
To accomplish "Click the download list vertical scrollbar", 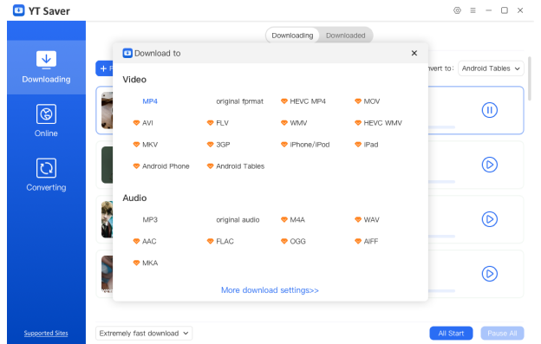I will pyautogui.click(x=530, y=79).
